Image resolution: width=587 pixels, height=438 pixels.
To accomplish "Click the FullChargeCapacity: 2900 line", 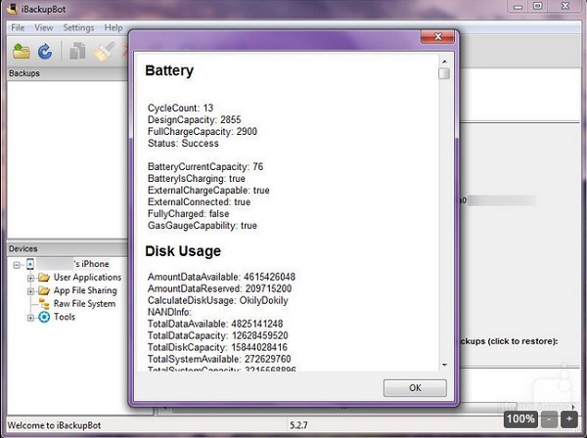I will [x=203, y=132].
